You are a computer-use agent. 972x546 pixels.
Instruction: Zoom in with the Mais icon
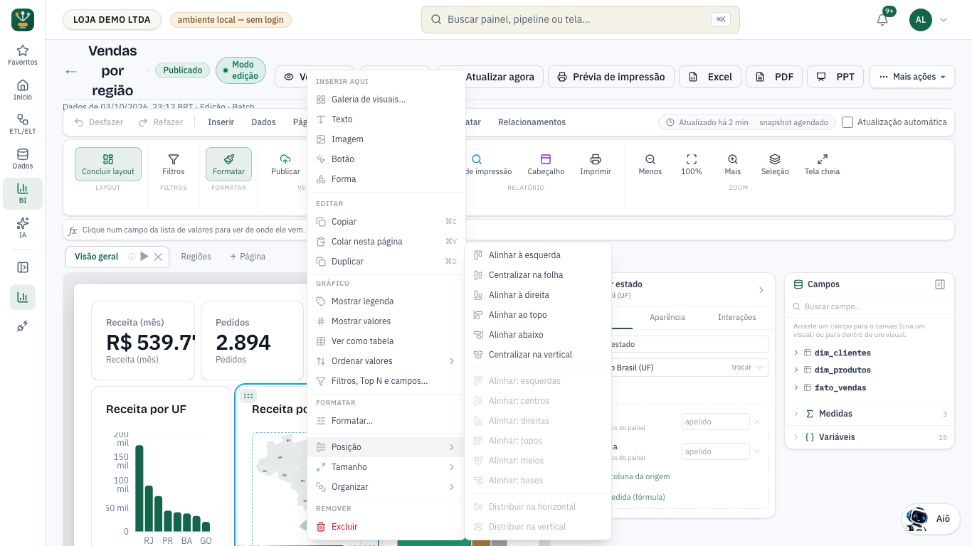(733, 164)
